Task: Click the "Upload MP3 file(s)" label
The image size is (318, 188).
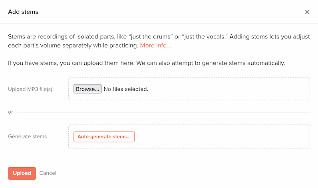Action: pyautogui.click(x=30, y=89)
